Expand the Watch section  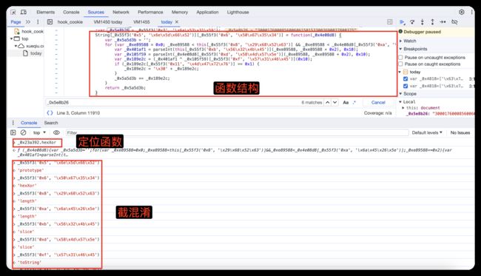410,41
